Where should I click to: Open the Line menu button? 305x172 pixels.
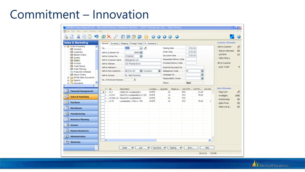[142, 148]
